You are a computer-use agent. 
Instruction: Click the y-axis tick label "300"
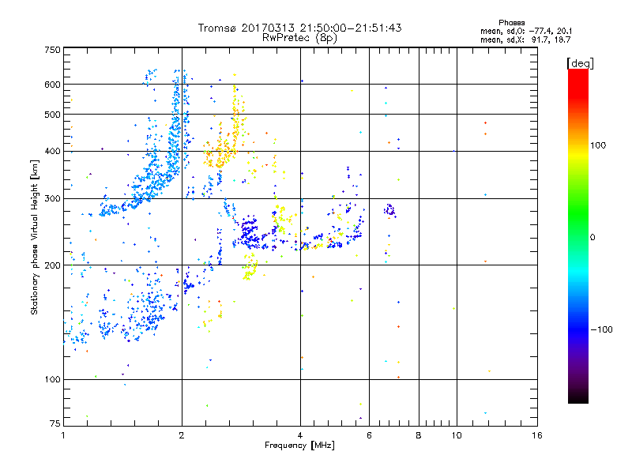click(53, 198)
